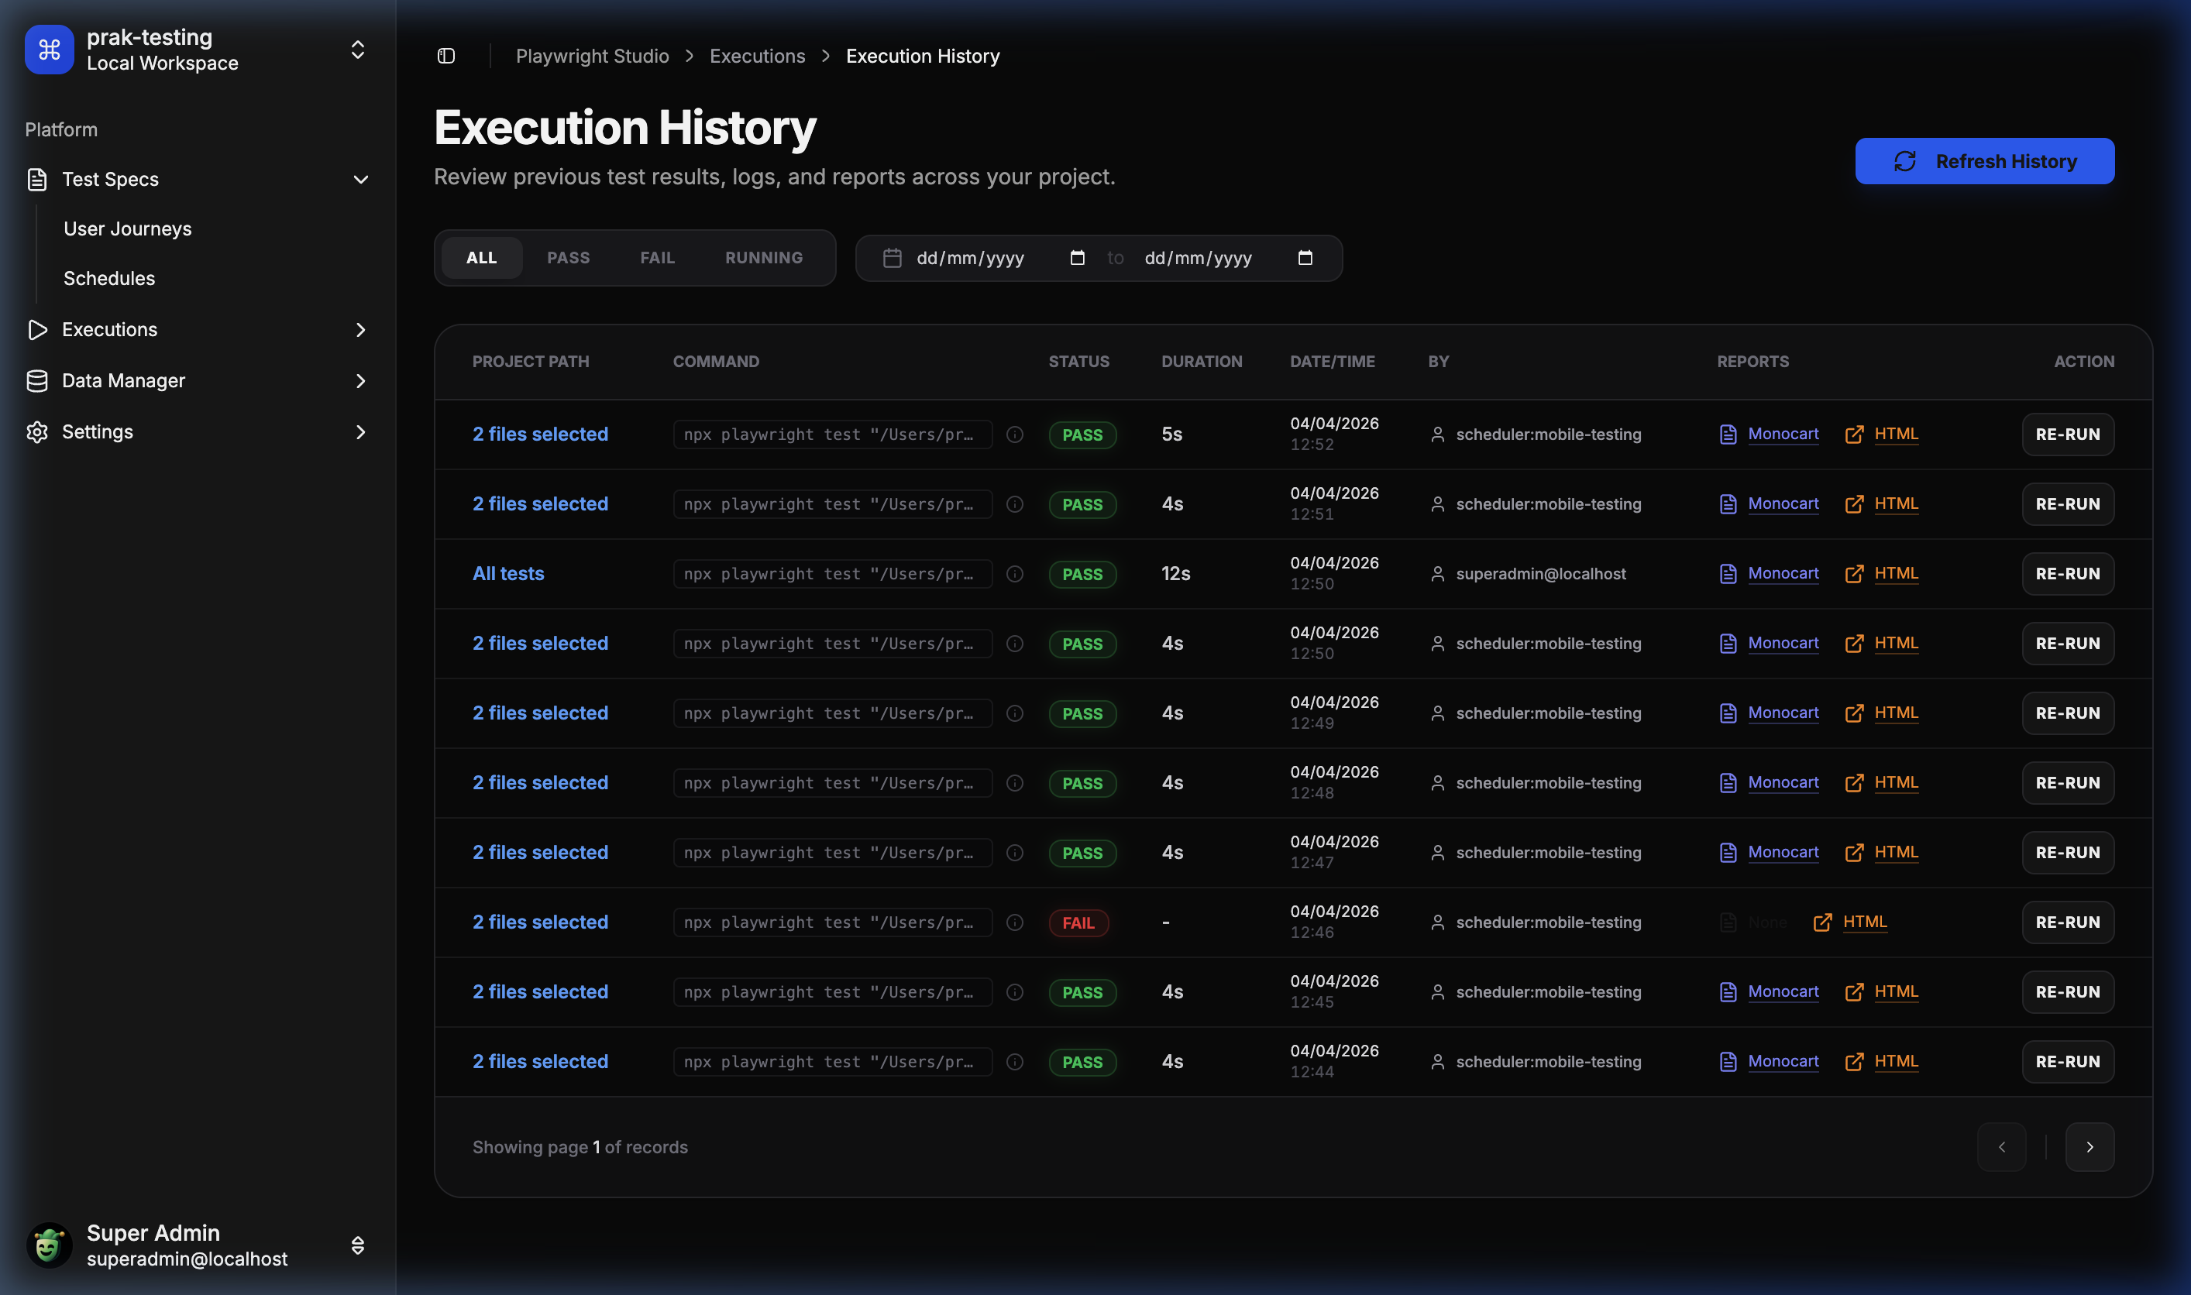
Task: Open HTML report for failed 12:46 run
Action: click(1865, 922)
